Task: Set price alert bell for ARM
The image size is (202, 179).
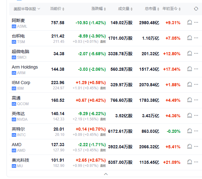Action: pos(190,69)
